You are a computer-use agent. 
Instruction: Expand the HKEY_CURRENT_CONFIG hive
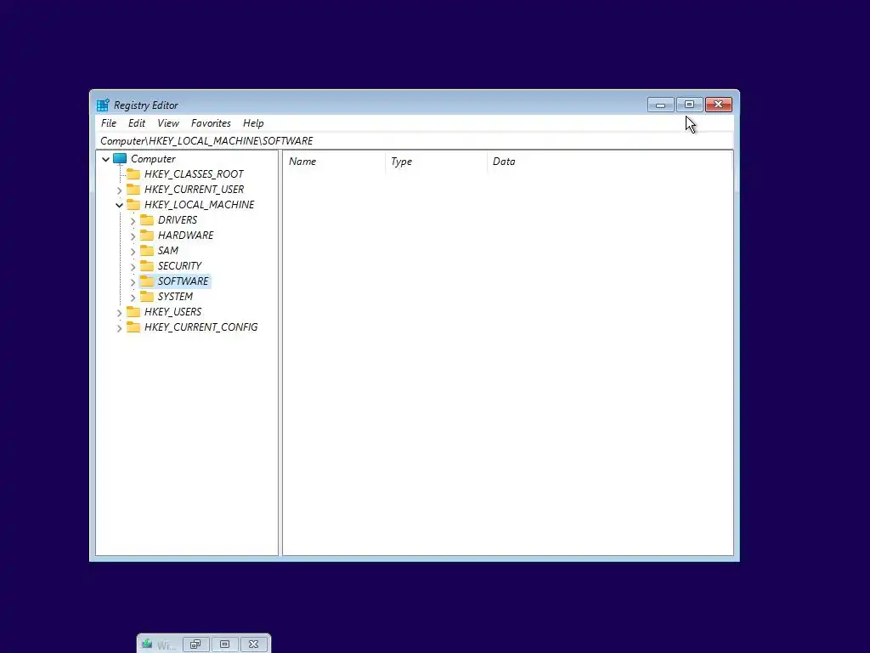point(119,327)
